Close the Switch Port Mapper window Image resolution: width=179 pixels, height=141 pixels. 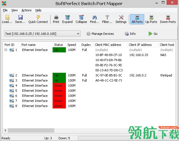(172, 2)
